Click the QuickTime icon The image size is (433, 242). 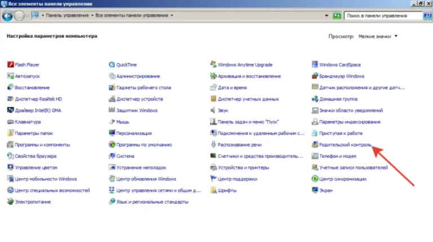(x=112, y=65)
